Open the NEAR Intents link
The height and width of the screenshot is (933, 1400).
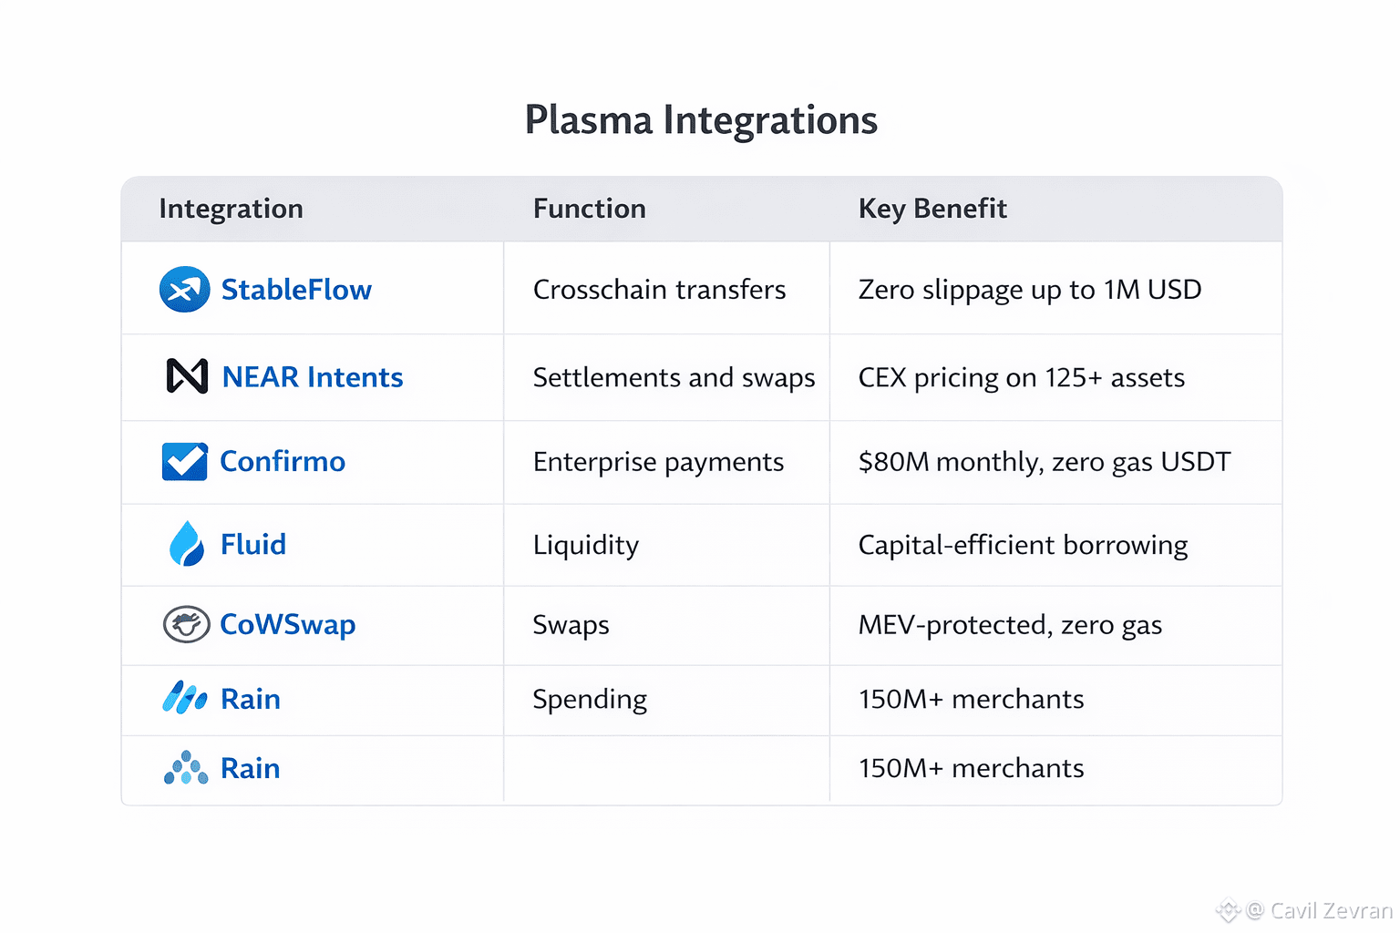tap(312, 377)
